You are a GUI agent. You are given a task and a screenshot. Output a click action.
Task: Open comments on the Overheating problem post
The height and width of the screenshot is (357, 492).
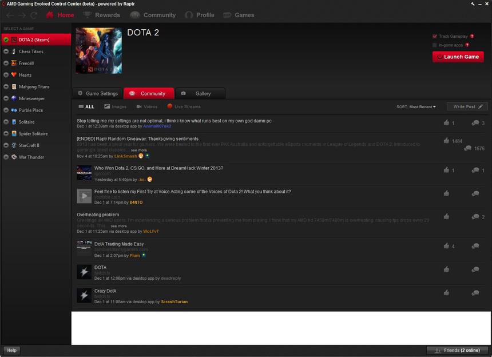tap(475, 217)
